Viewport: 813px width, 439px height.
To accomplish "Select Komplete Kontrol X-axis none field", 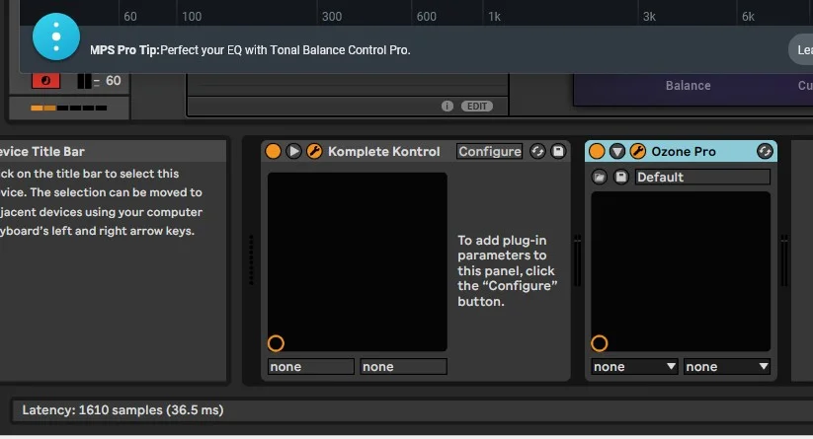I will (310, 367).
